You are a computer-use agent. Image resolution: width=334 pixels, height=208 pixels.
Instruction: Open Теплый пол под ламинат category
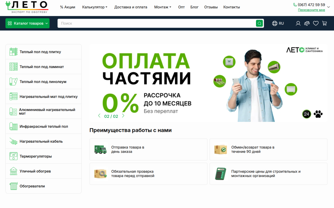click(44, 67)
